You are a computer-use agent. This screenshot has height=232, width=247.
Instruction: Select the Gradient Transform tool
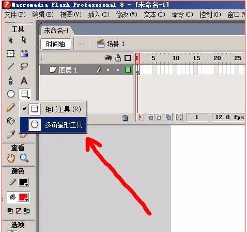coord(24,53)
